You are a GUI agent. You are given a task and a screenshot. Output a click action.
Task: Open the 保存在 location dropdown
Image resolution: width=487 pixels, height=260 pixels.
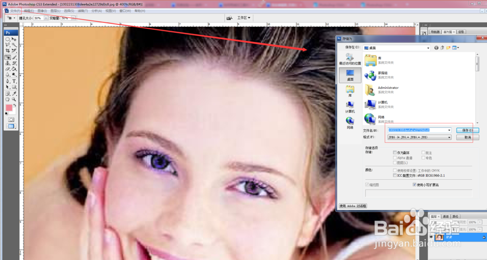click(428, 48)
